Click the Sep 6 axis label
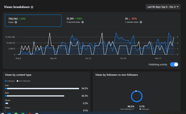 (x=18, y=58)
